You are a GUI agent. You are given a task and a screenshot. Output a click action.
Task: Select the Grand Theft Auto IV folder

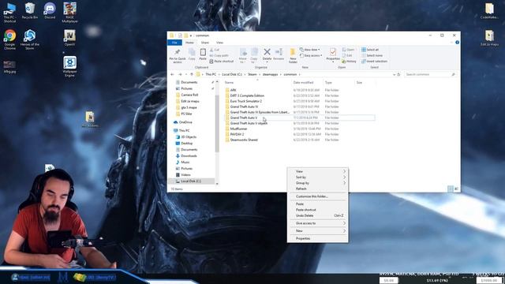click(244, 106)
